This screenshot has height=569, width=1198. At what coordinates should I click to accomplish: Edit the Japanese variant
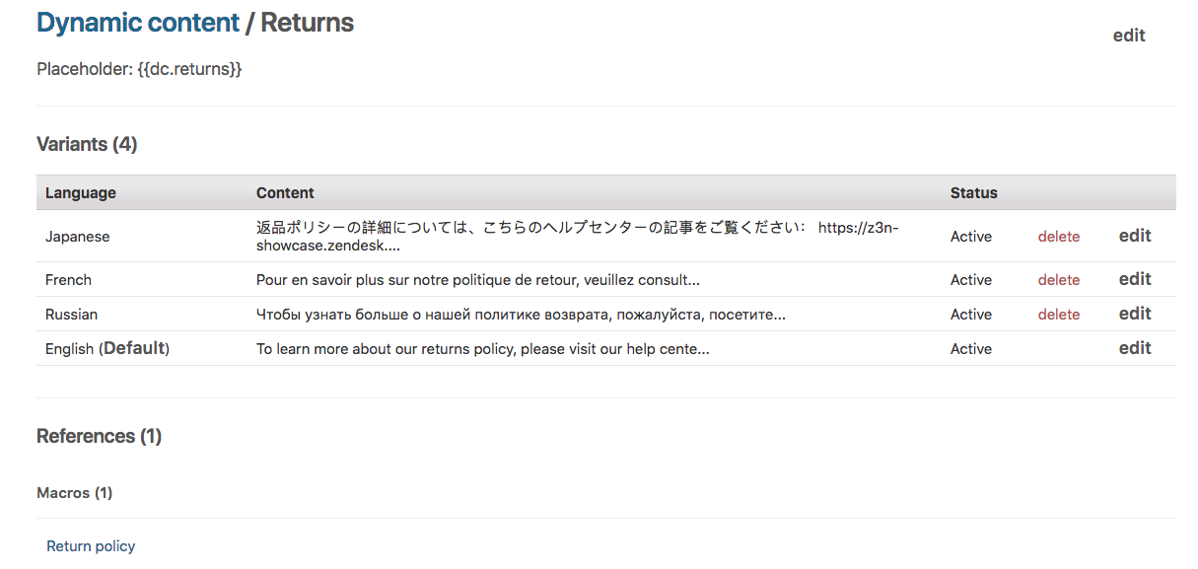click(x=1135, y=236)
